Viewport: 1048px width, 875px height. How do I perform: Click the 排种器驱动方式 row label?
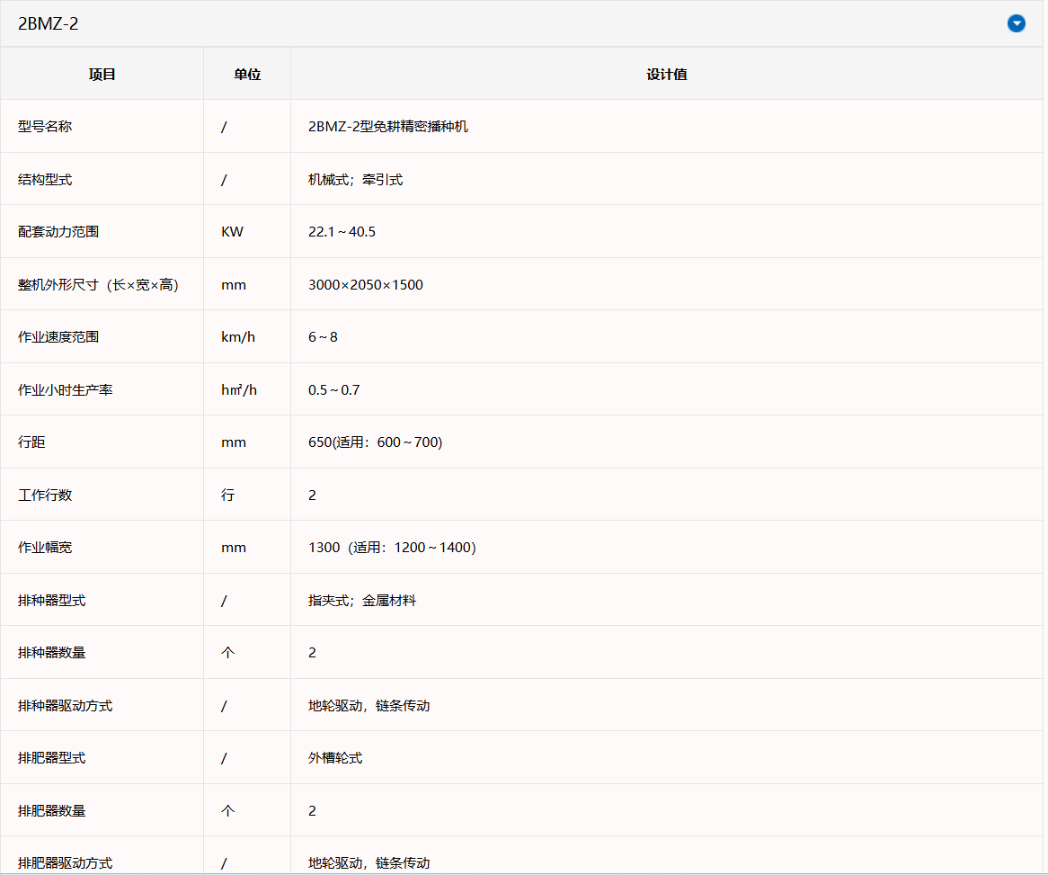point(65,705)
